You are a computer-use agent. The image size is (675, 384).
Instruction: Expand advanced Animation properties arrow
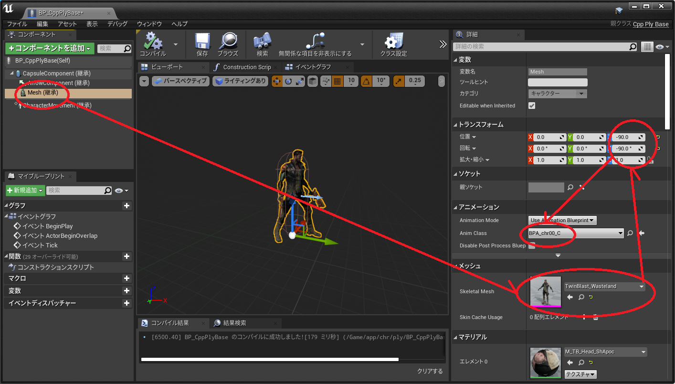point(558,256)
